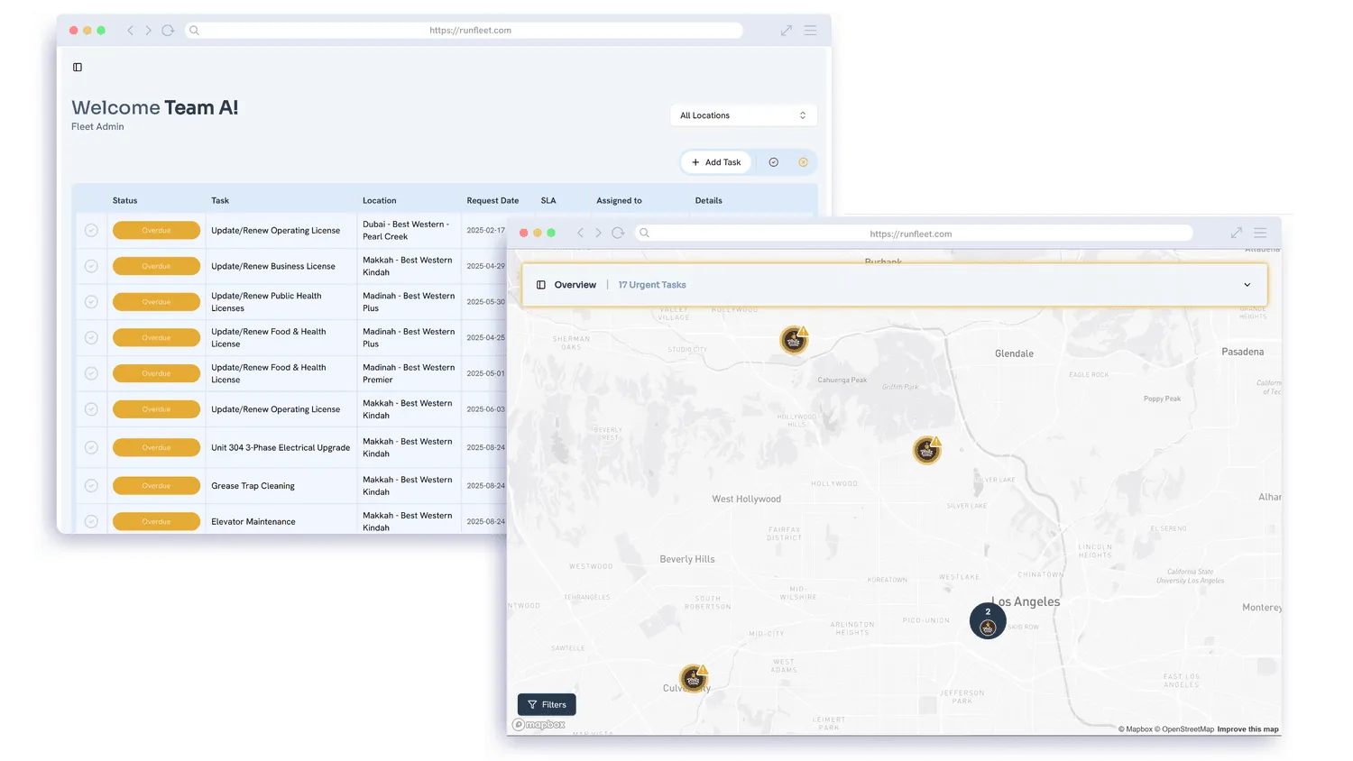Click the check-circle icon next to Add Task
The width and height of the screenshot is (1353, 761).
click(773, 162)
